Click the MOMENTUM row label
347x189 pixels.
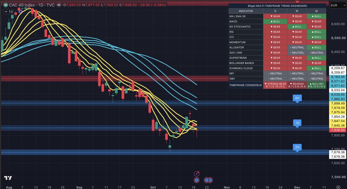point(237,42)
